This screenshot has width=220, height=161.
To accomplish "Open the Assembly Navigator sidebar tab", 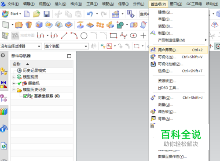I will (x=4, y=71).
